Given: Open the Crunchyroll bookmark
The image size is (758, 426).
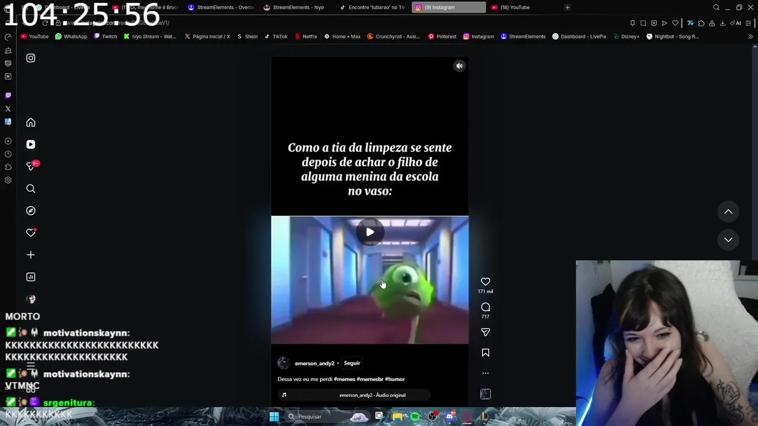Looking at the screenshot, I should coord(393,37).
